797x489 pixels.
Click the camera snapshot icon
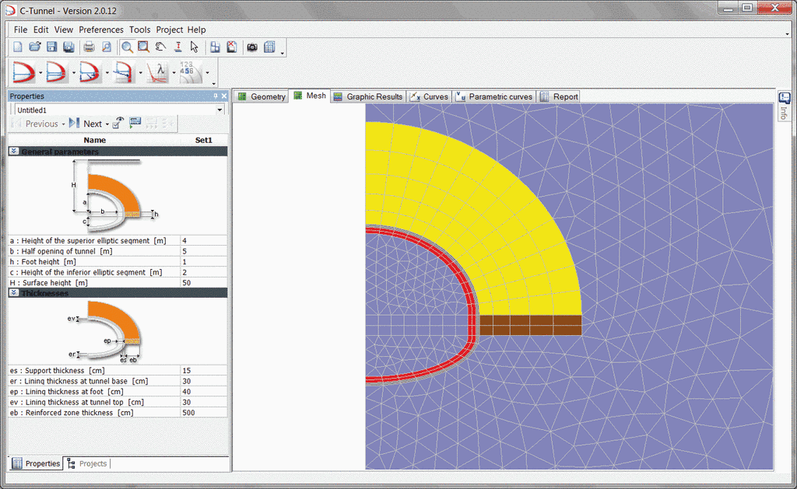252,47
